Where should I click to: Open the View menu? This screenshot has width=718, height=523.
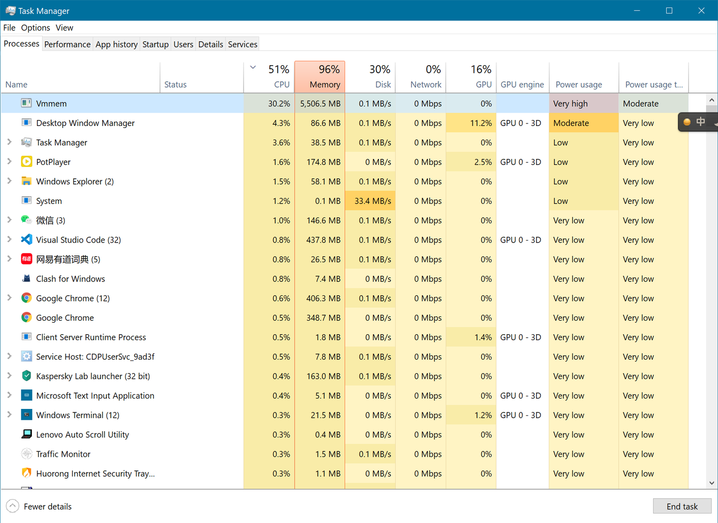[64, 27]
